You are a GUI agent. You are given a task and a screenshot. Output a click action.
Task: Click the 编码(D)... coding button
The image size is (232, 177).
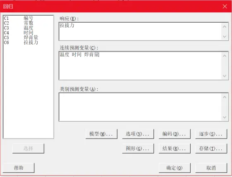[x=175, y=134]
